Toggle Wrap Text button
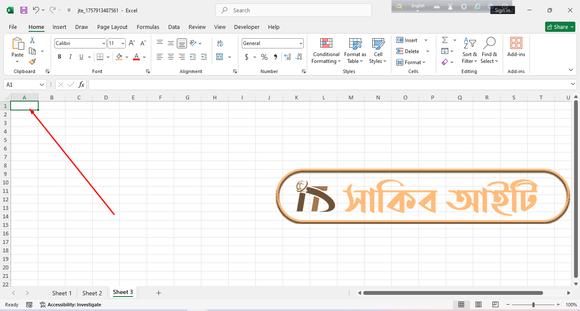The width and height of the screenshot is (580, 311). pyautogui.click(x=220, y=43)
